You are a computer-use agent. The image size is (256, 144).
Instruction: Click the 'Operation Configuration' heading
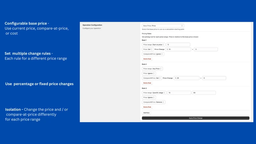click(92, 25)
